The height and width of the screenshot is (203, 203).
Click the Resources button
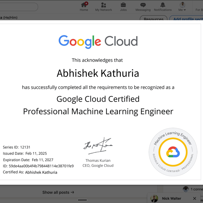154,18
